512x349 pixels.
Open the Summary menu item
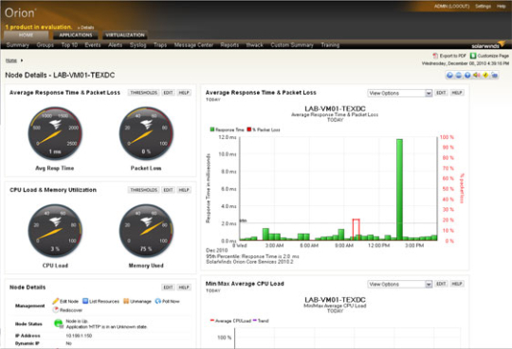18,45
